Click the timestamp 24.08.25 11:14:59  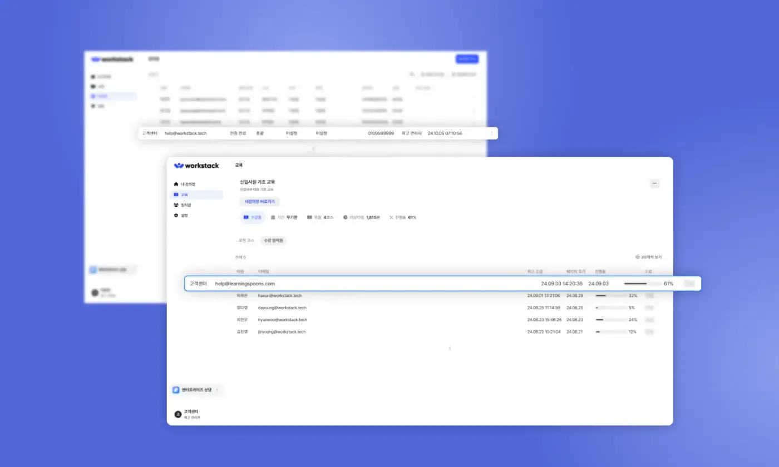[544, 307]
